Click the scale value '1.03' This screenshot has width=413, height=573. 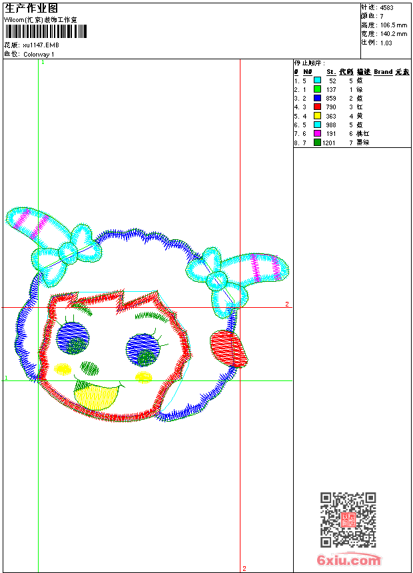(x=386, y=43)
